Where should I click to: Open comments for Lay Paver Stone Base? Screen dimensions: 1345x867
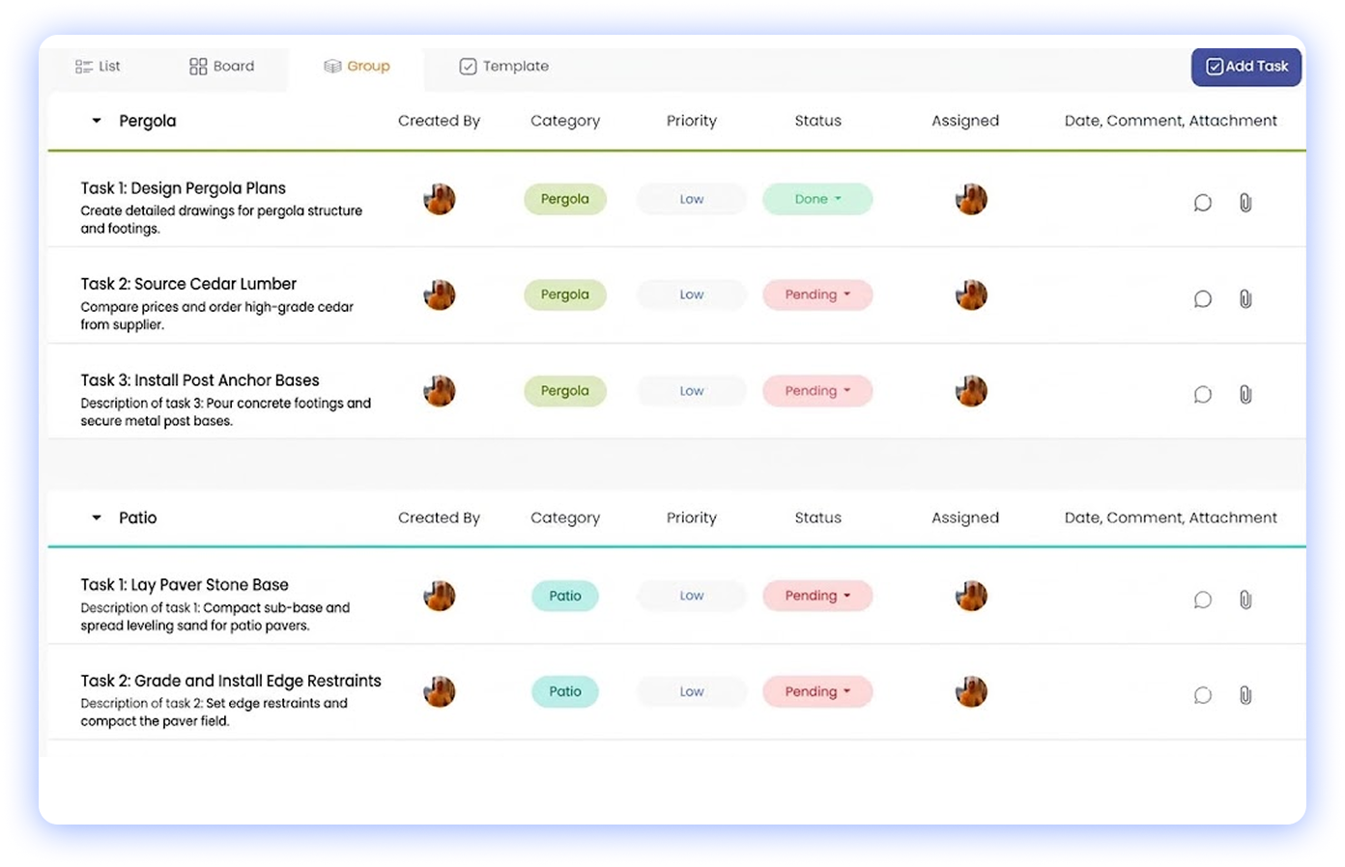click(x=1202, y=600)
